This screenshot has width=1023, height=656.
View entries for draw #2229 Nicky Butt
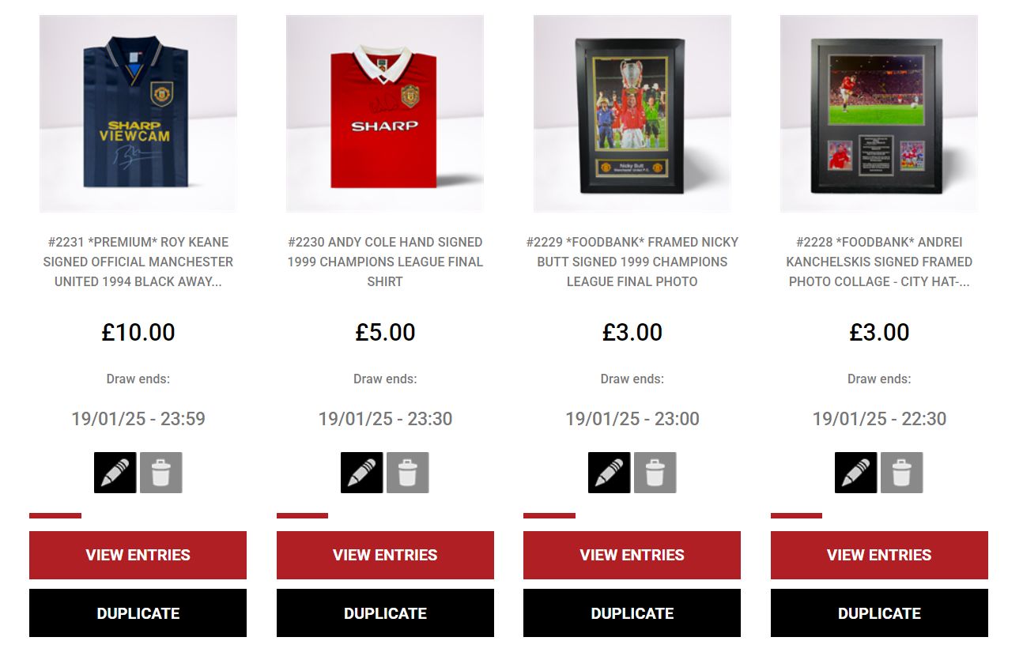pyautogui.click(x=632, y=555)
